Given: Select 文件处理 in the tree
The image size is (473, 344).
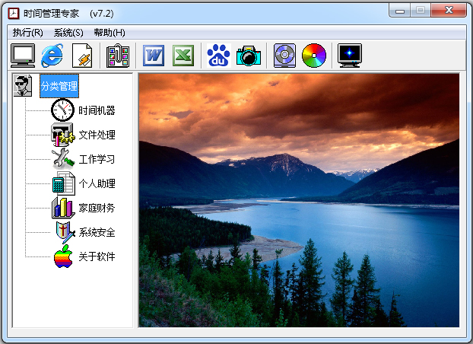Looking at the screenshot, I should pos(97,135).
